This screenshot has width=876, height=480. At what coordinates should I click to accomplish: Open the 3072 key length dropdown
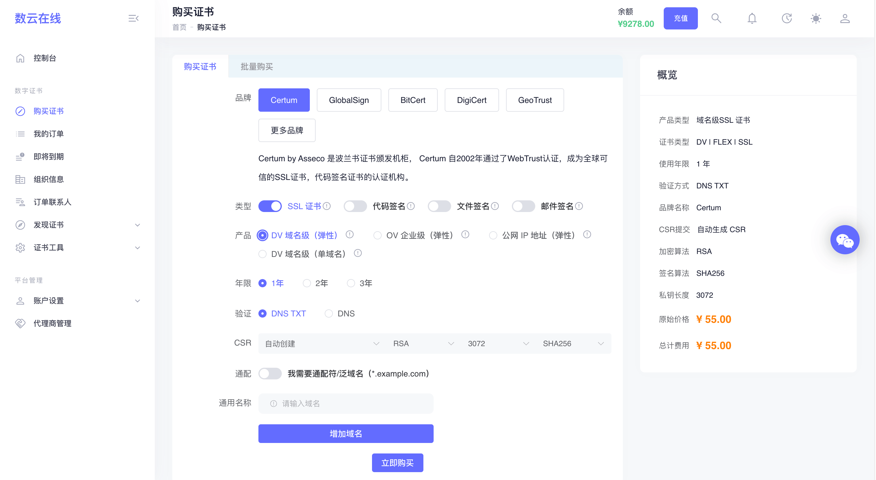[498, 344]
